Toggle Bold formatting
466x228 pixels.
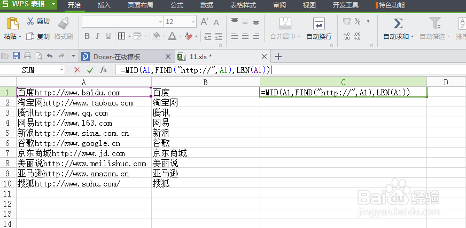(x=87, y=36)
